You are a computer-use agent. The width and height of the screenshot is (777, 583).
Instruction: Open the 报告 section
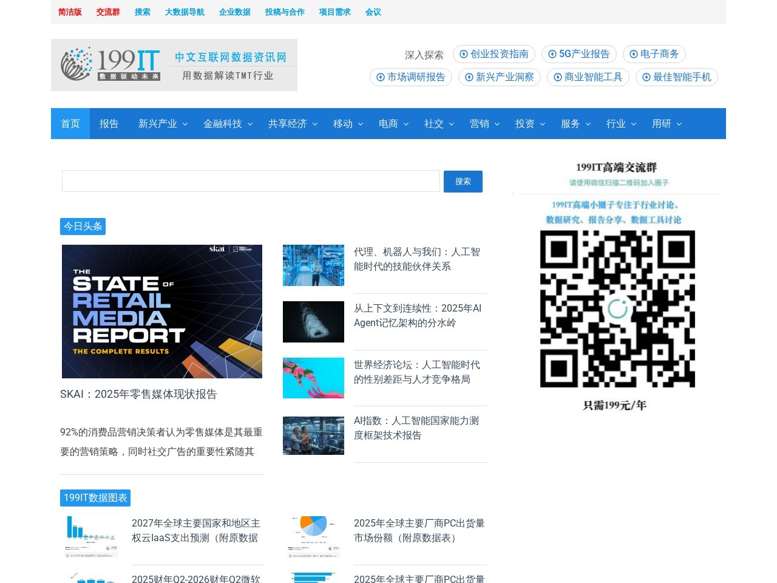[109, 123]
